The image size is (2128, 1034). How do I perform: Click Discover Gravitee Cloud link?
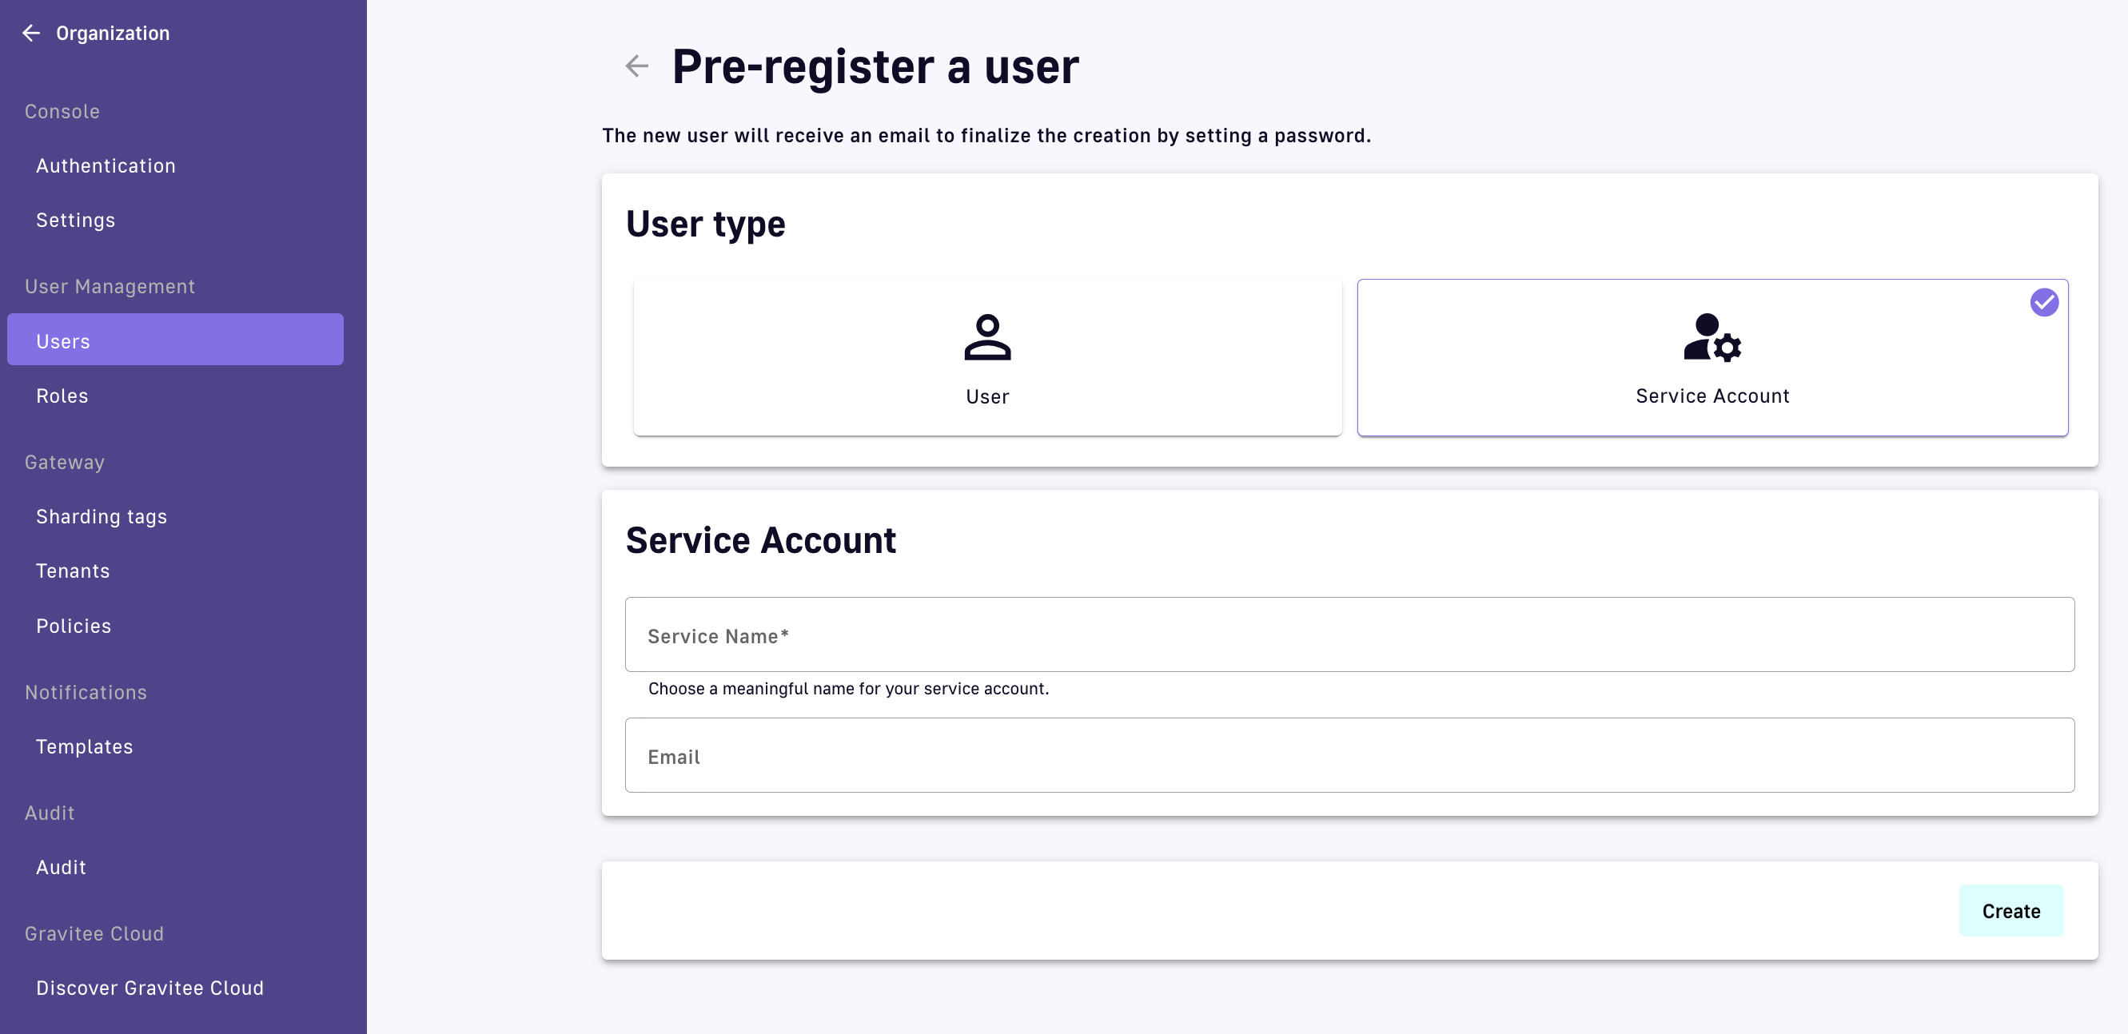(149, 988)
